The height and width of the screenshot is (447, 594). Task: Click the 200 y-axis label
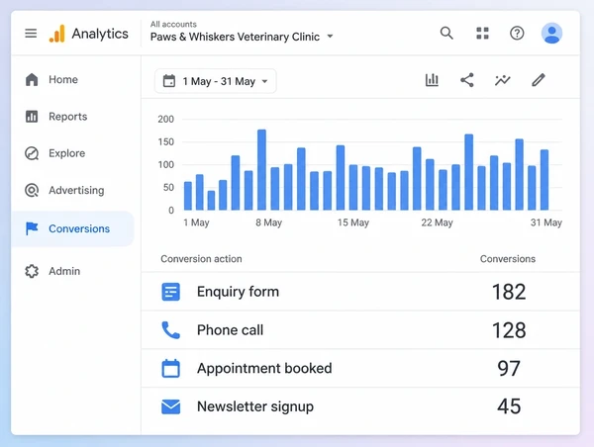[x=166, y=120]
